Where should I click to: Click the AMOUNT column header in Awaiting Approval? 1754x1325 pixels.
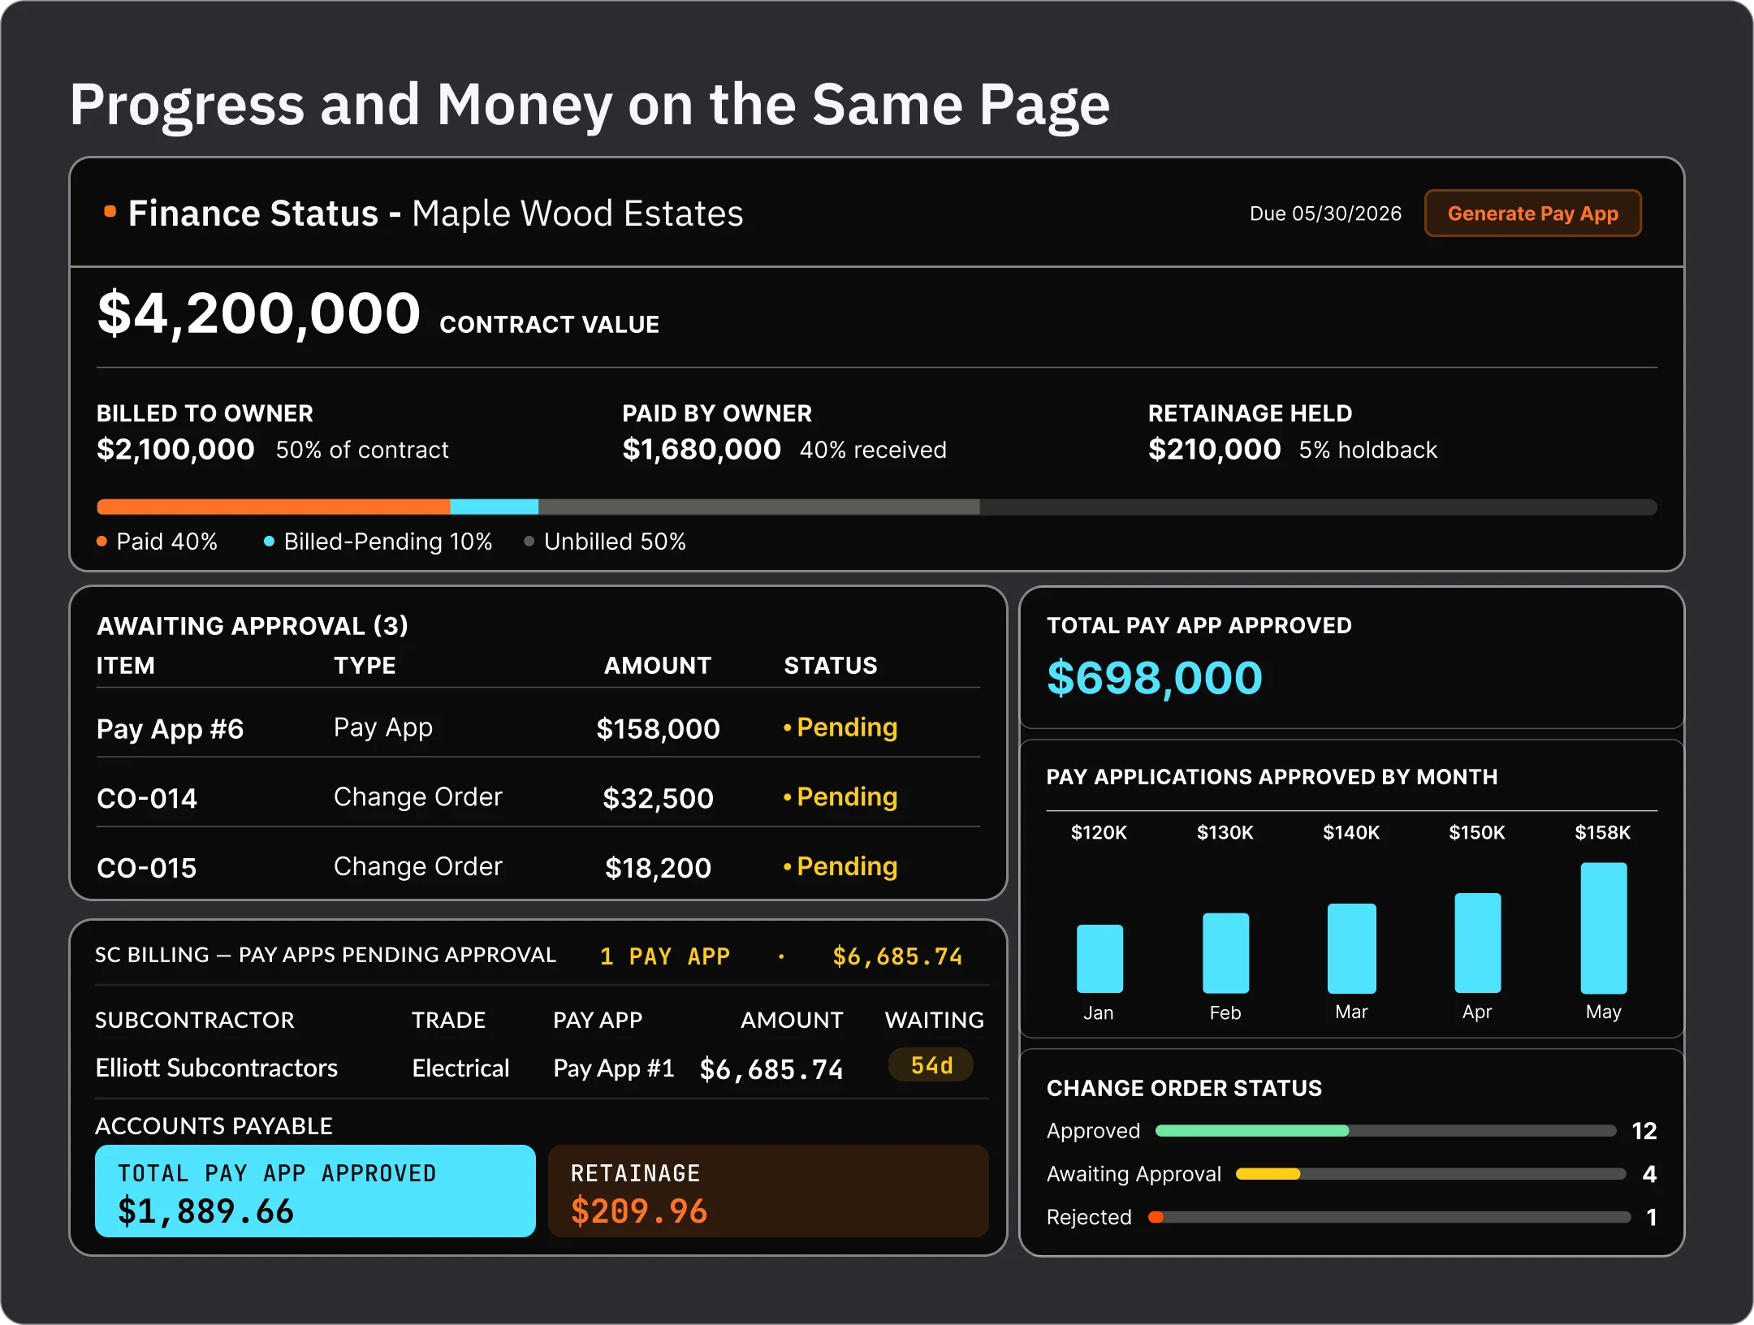pos(658,666)
